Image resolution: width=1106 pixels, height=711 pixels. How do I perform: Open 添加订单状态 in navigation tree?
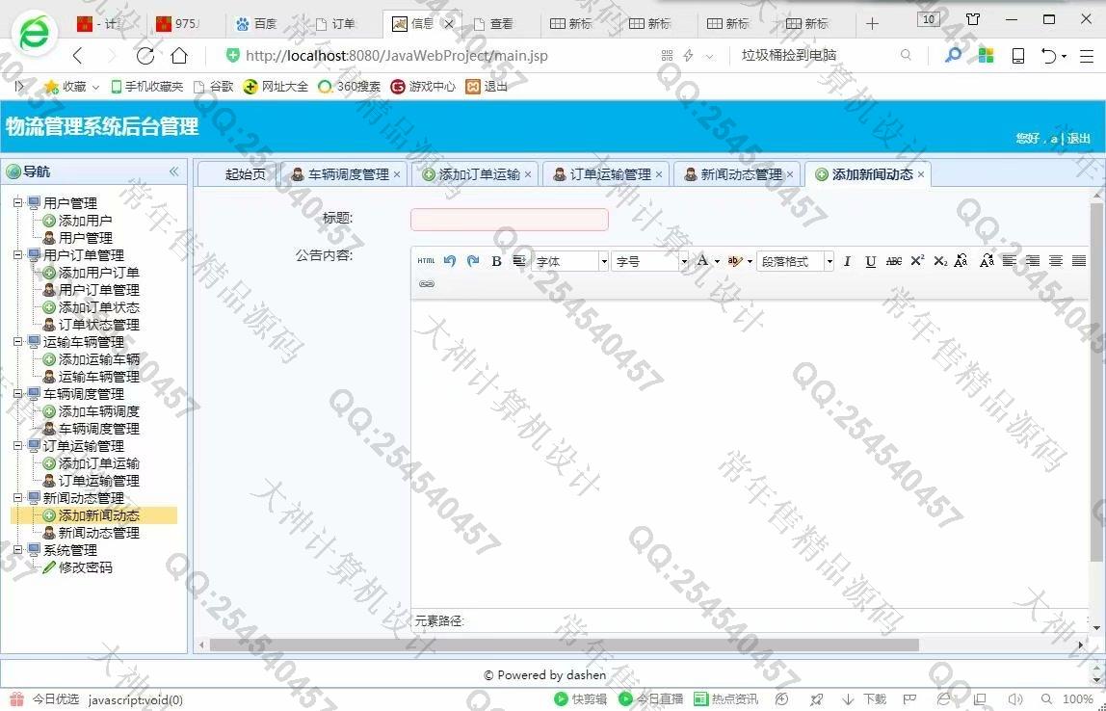(x=98, y=307)
